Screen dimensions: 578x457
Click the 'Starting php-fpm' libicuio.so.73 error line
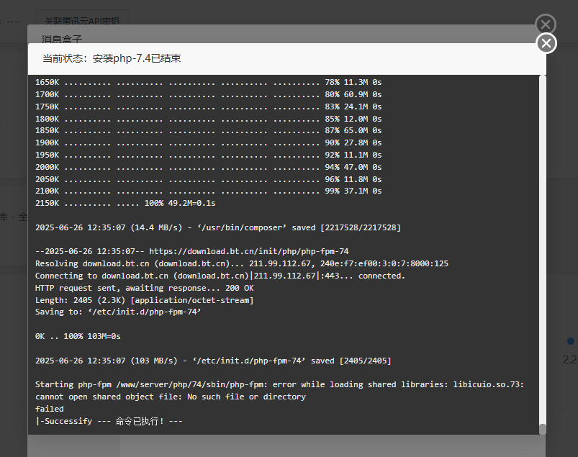pos(279,384)
